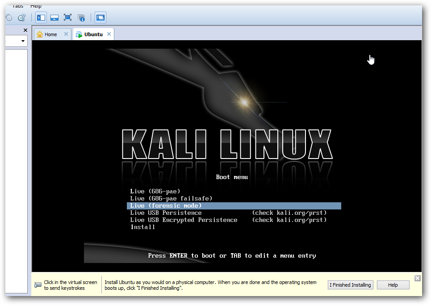
Task: Dismiss the yellow install hint bar
Action: (x=418, y=278)
